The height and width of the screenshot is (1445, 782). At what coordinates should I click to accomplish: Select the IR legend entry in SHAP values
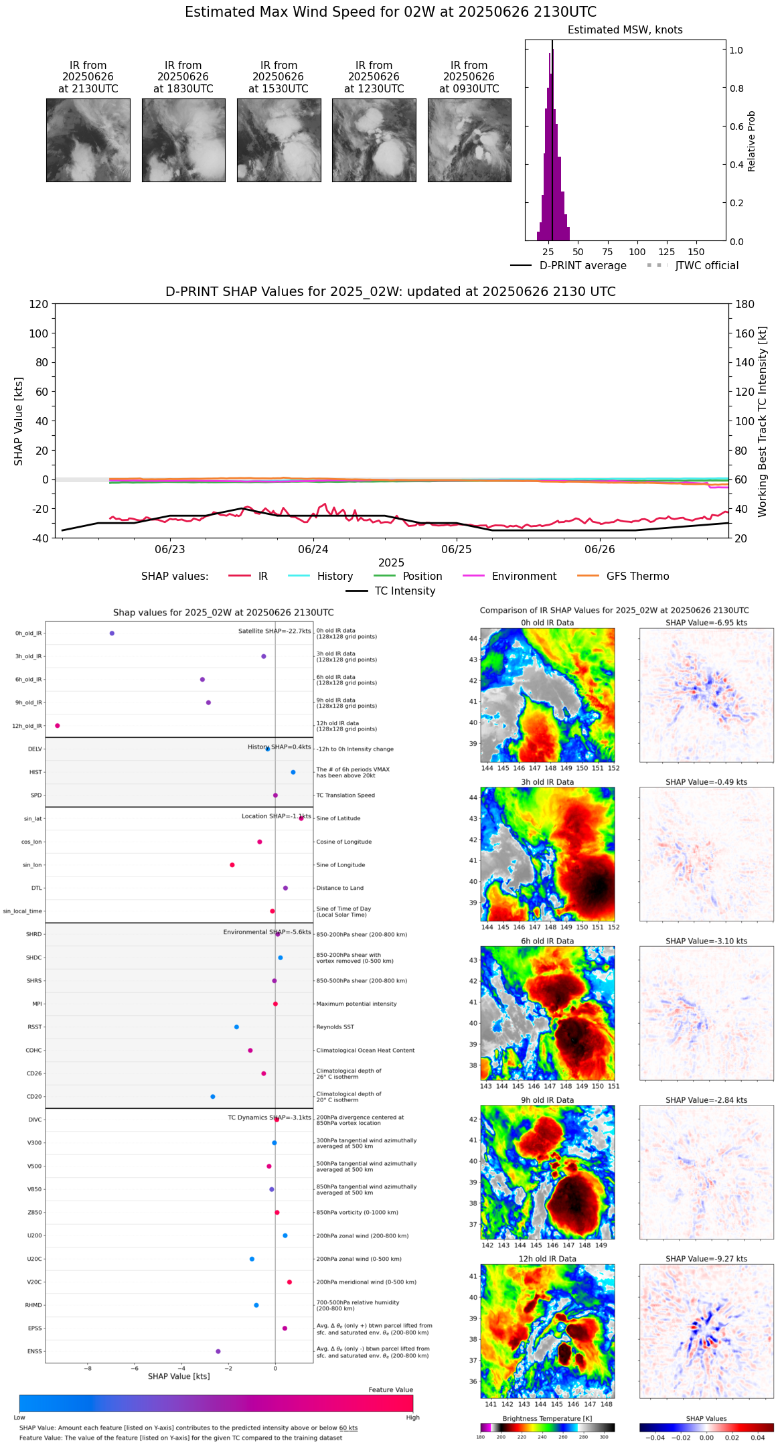pos(248,577)
